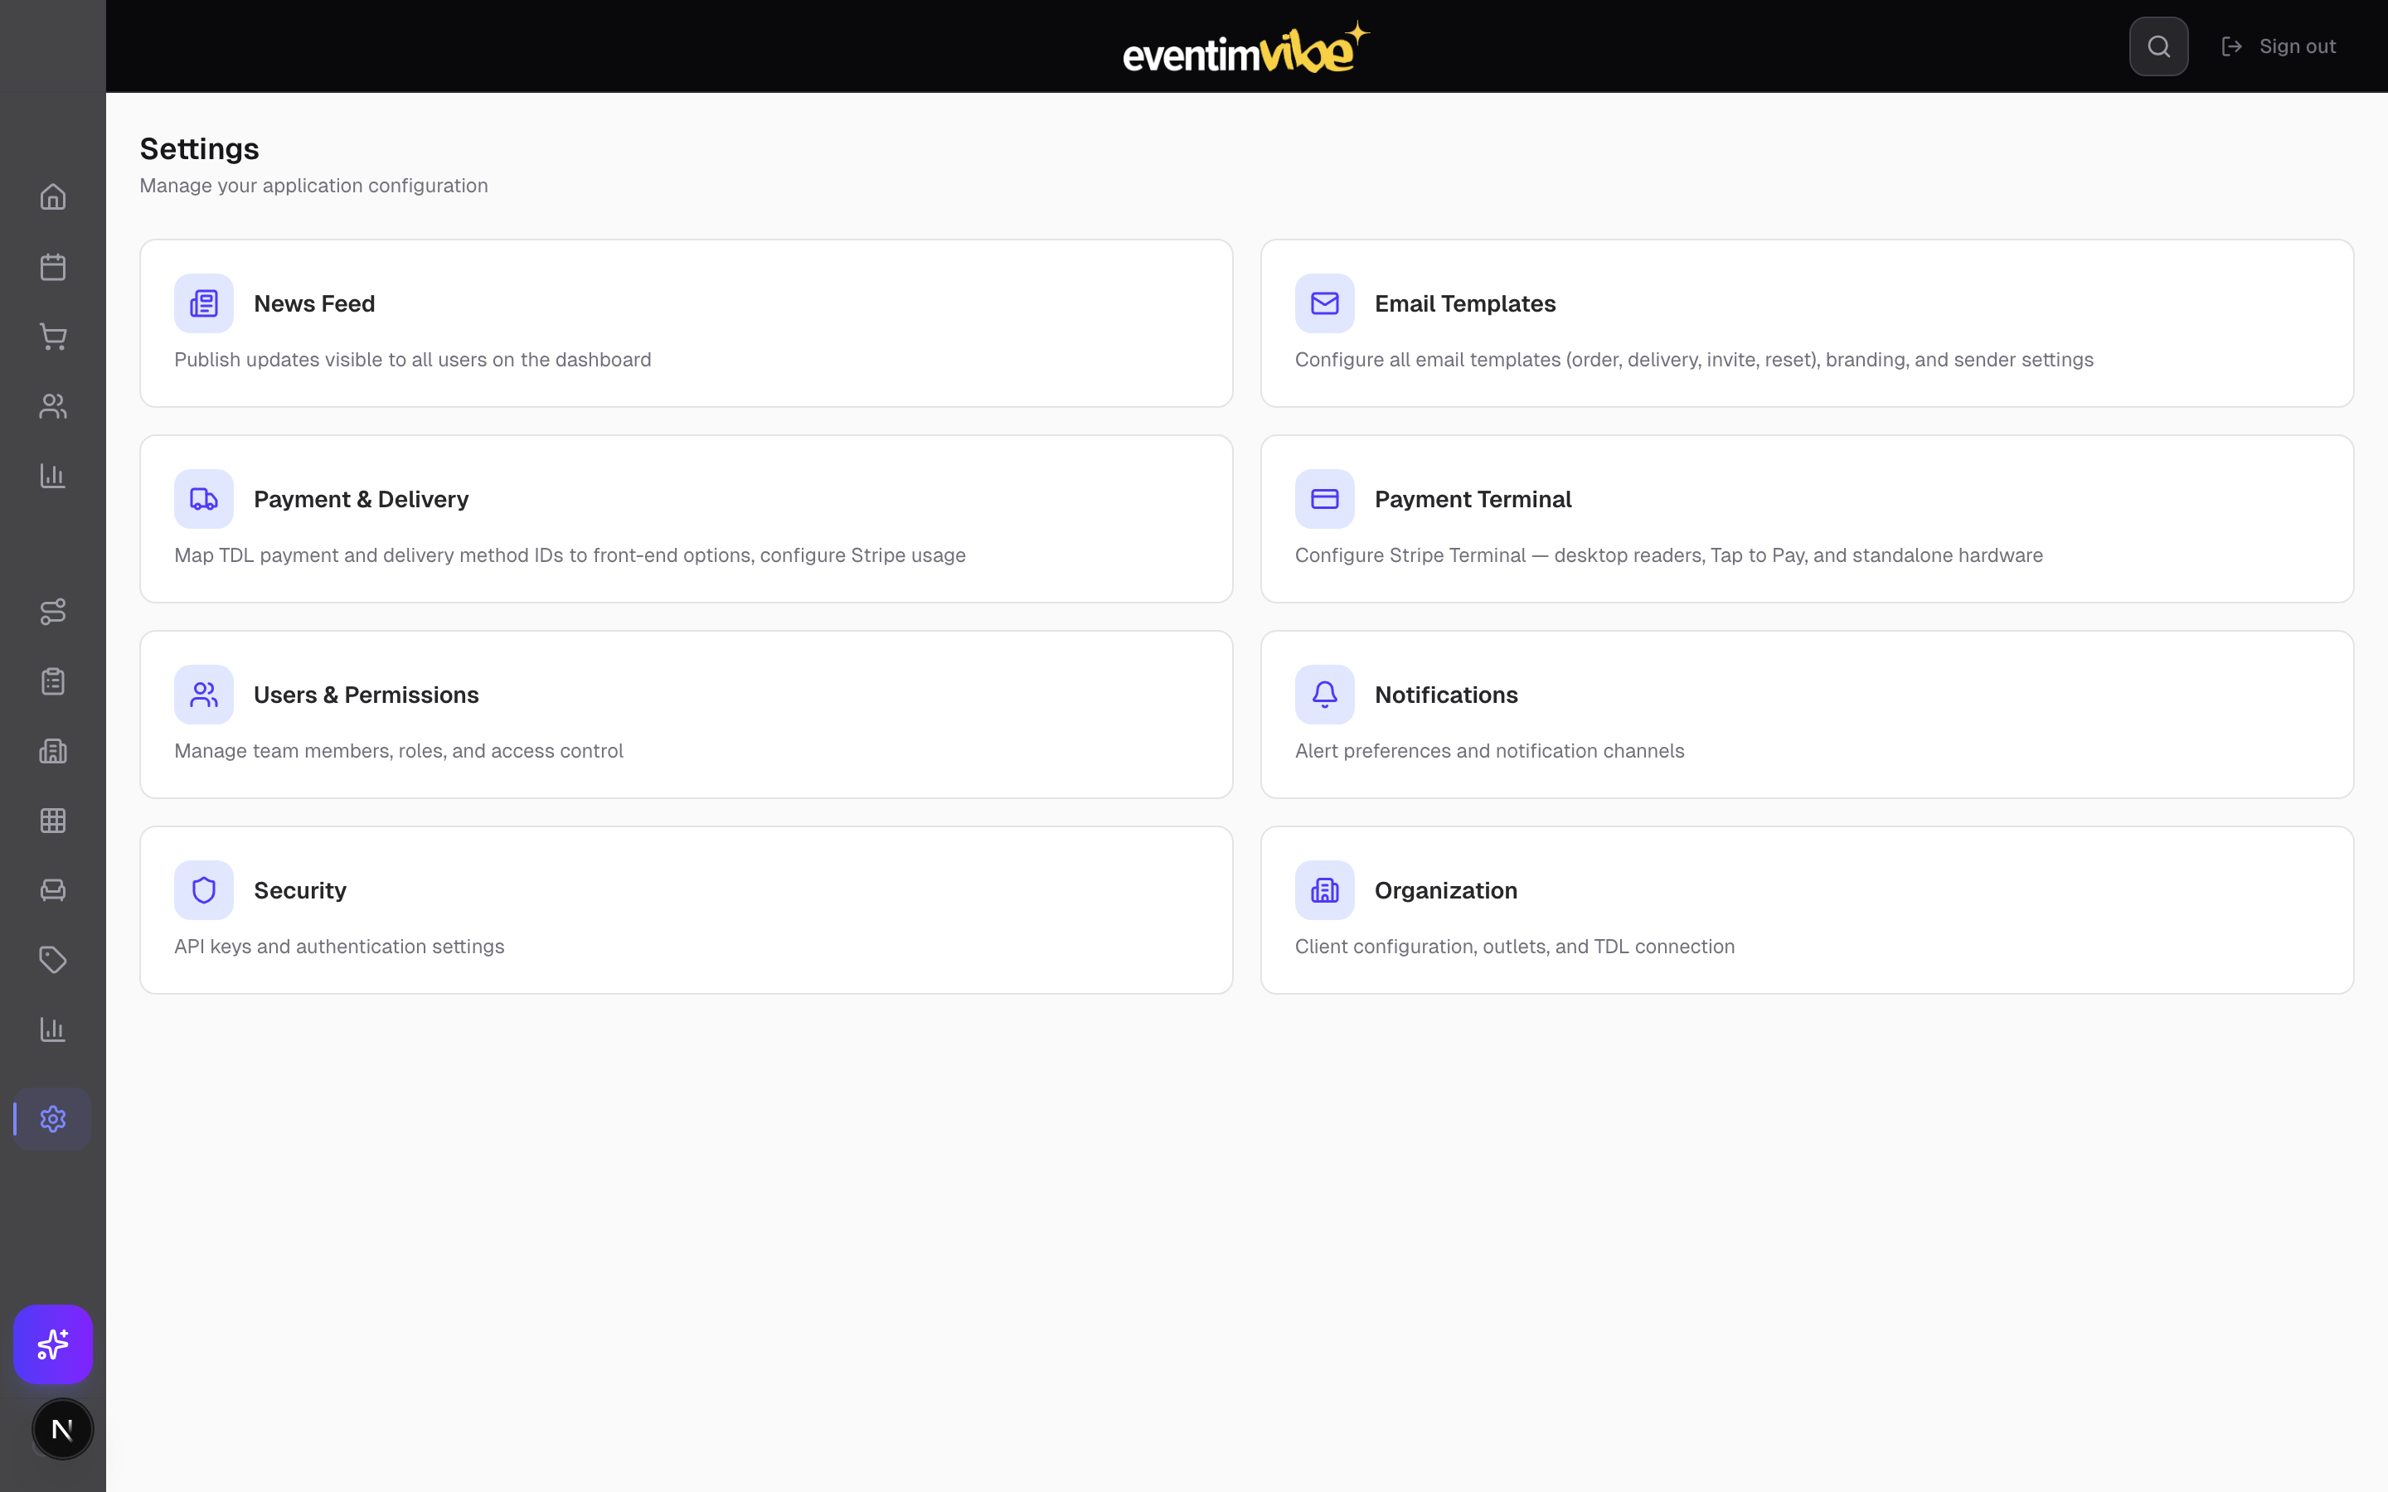Click 'Map TDL payment and delivery' description
Image resolution: width=2388 pixels, height=1492 pixels.
(570, 555)
